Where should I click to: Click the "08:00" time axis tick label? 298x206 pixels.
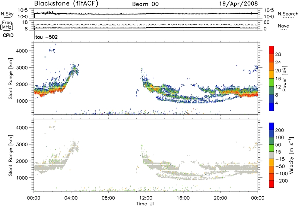click(108, 198)
